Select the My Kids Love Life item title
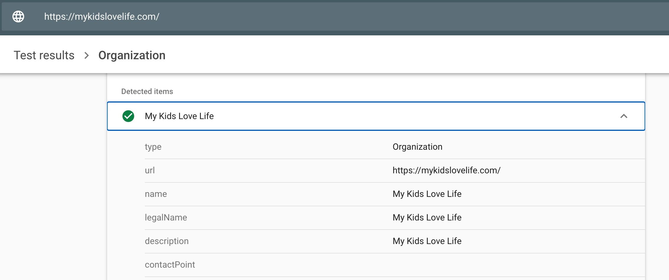Viewport: 669px width, 280px height. [179, 116]
